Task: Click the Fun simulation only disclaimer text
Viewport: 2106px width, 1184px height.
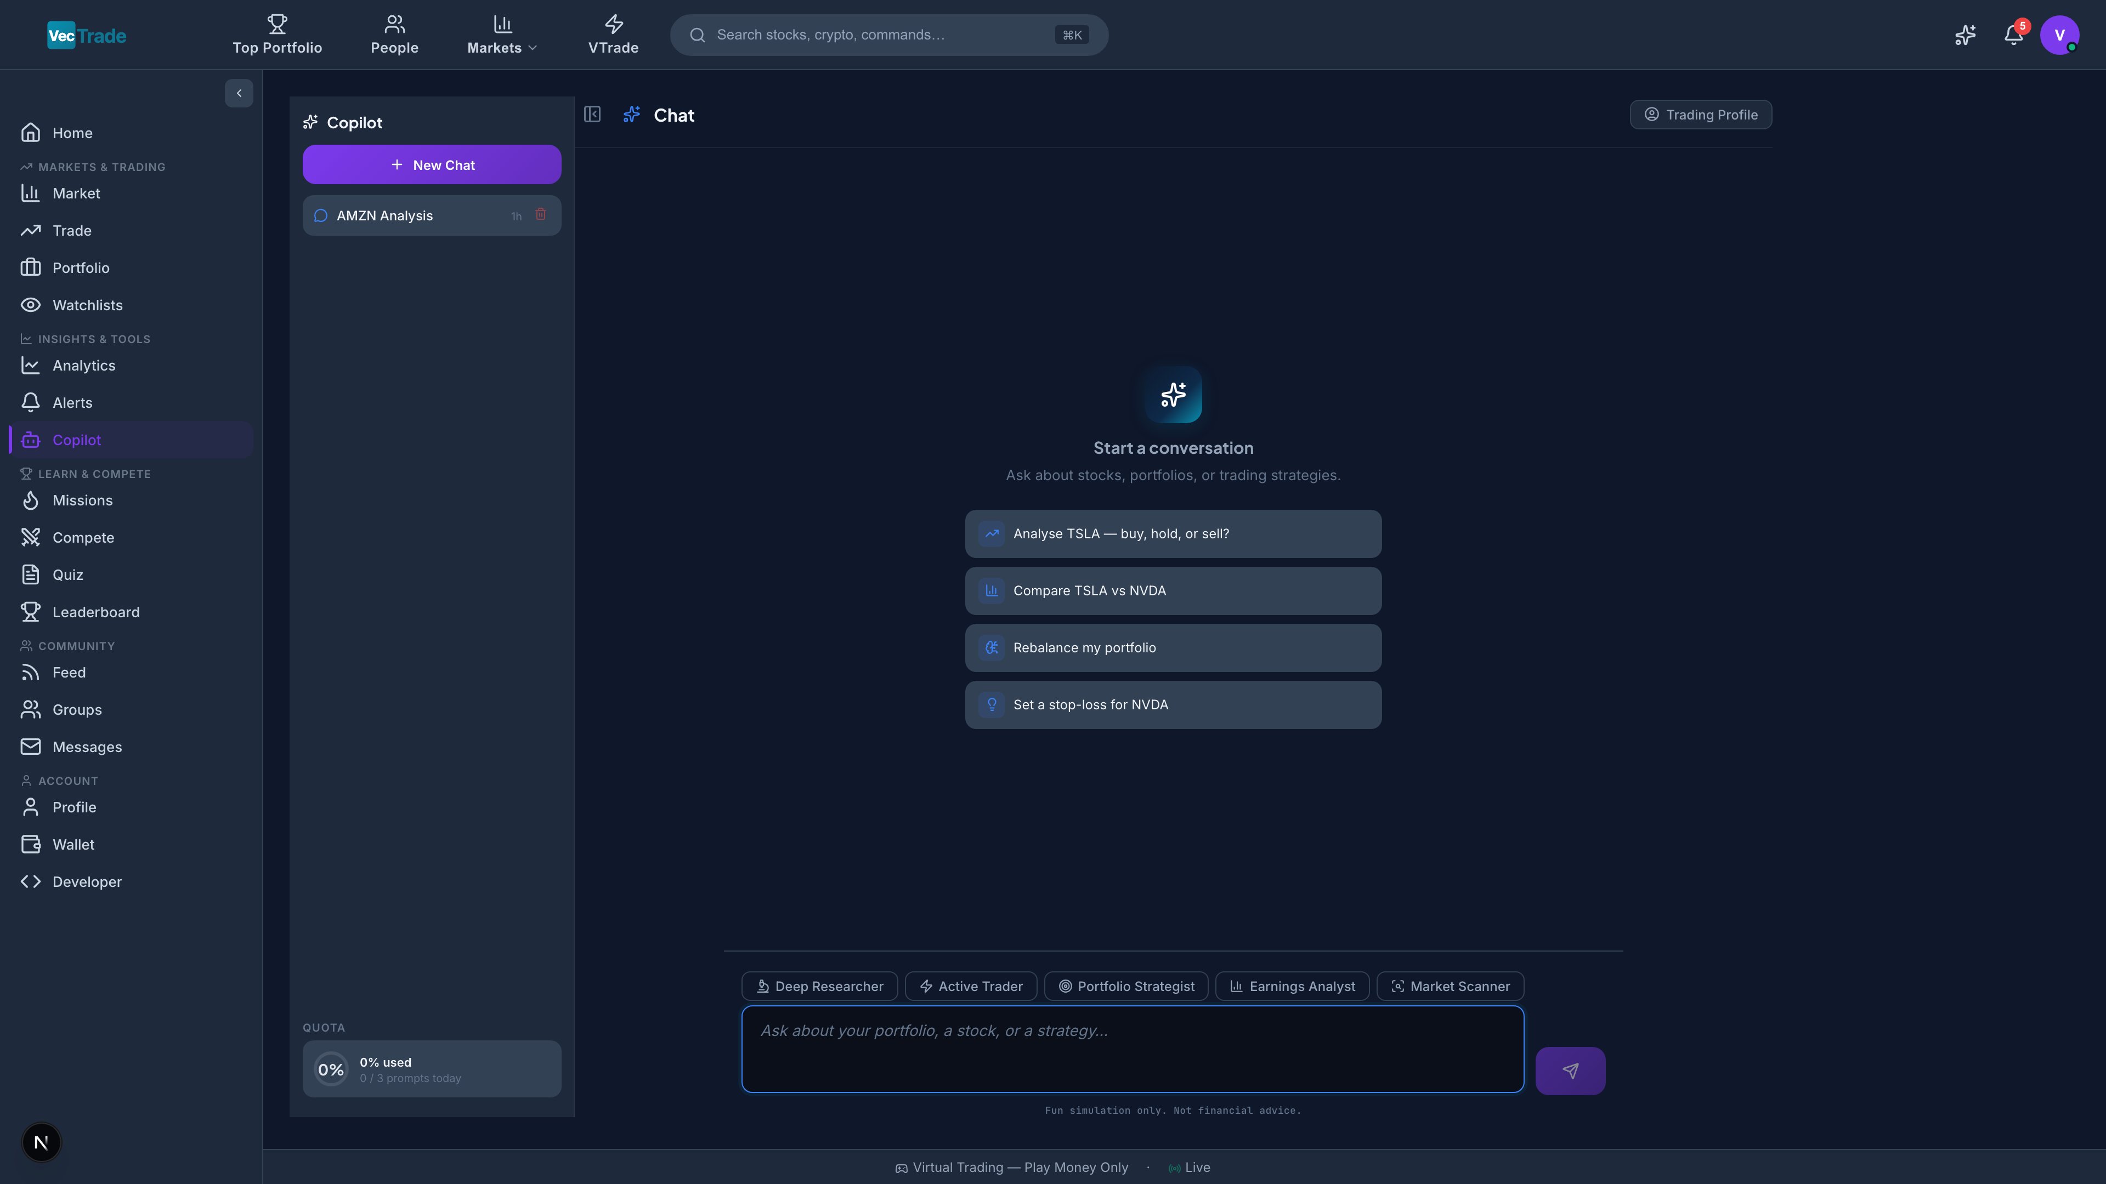Action: click(x=1173, y=1111)
